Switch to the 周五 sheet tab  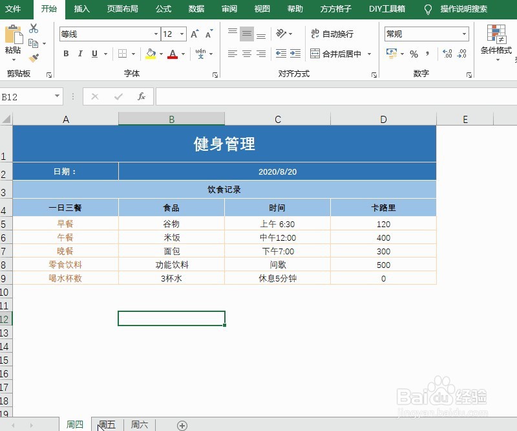coord(107,424)
